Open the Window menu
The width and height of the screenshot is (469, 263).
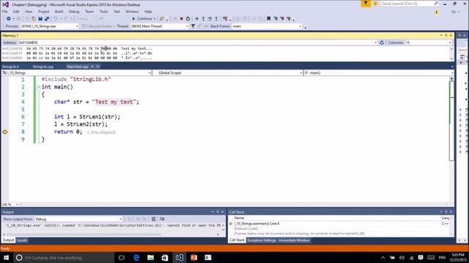tap(132, 12)
